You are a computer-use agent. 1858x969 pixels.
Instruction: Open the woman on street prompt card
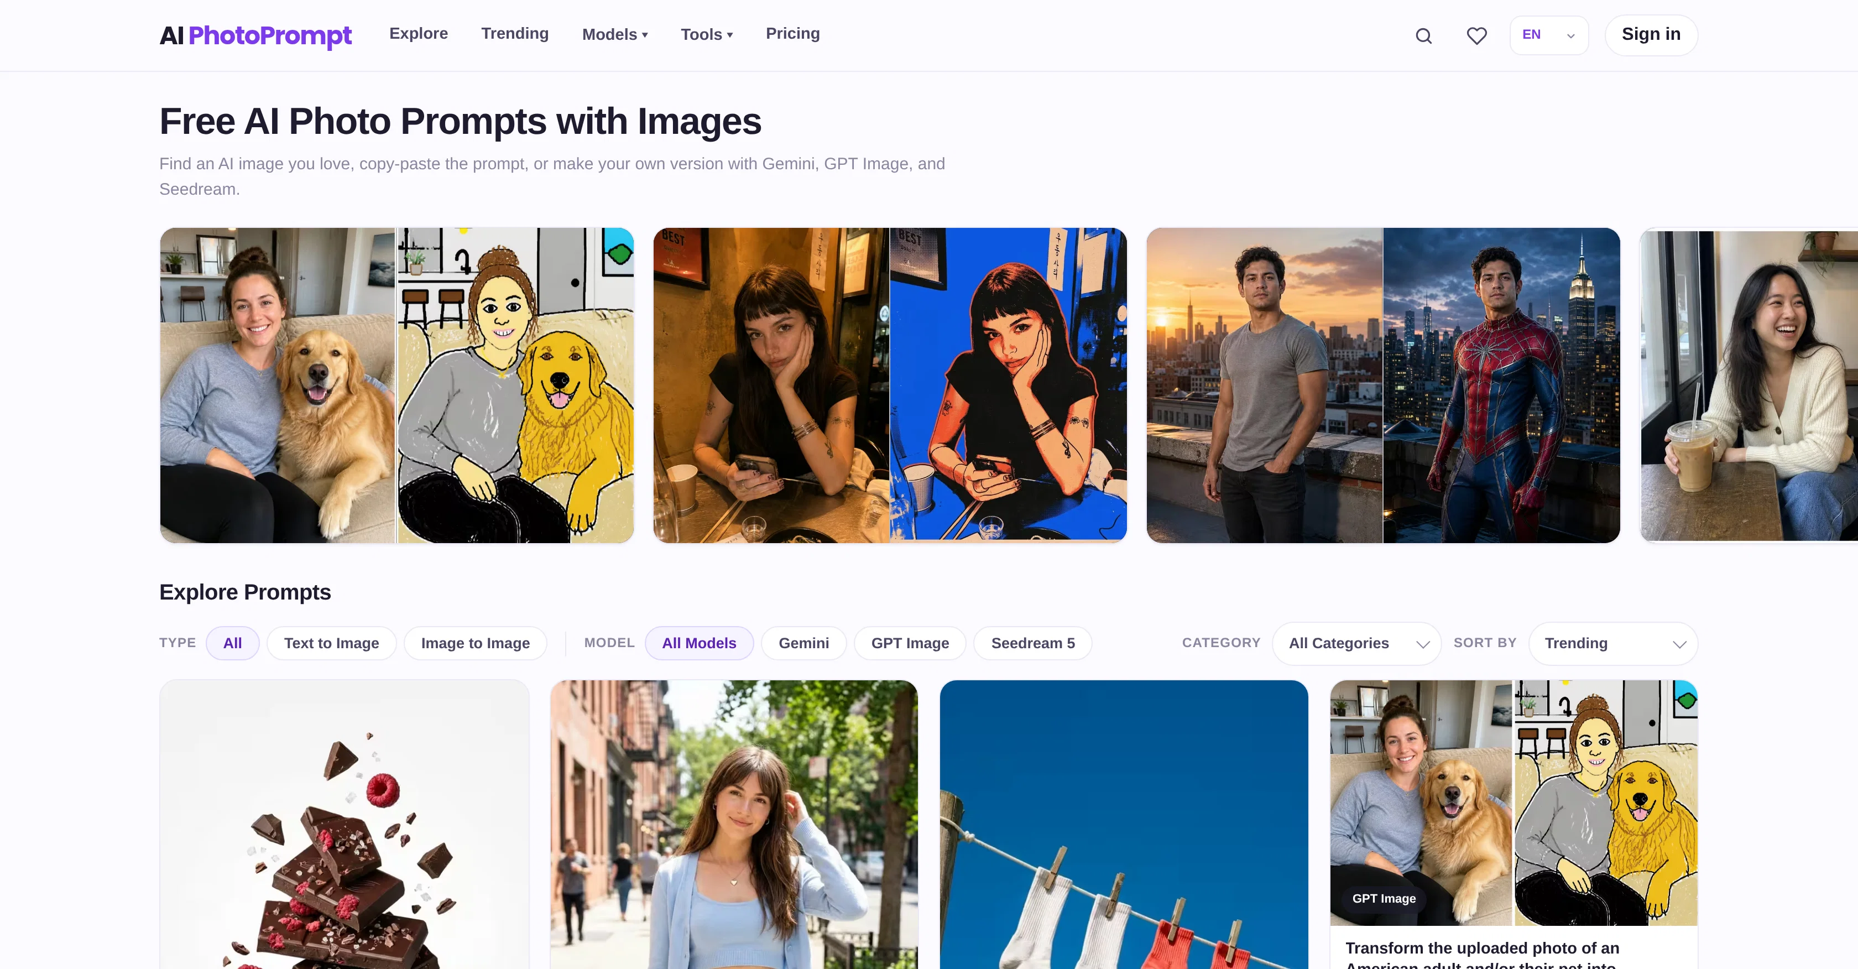[734, 824]
